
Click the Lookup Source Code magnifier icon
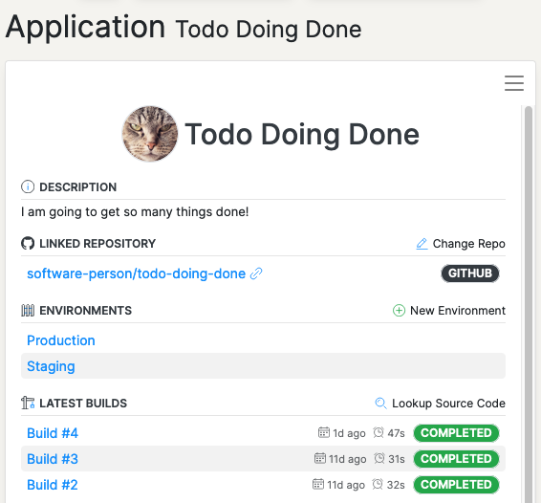point(381,404)
